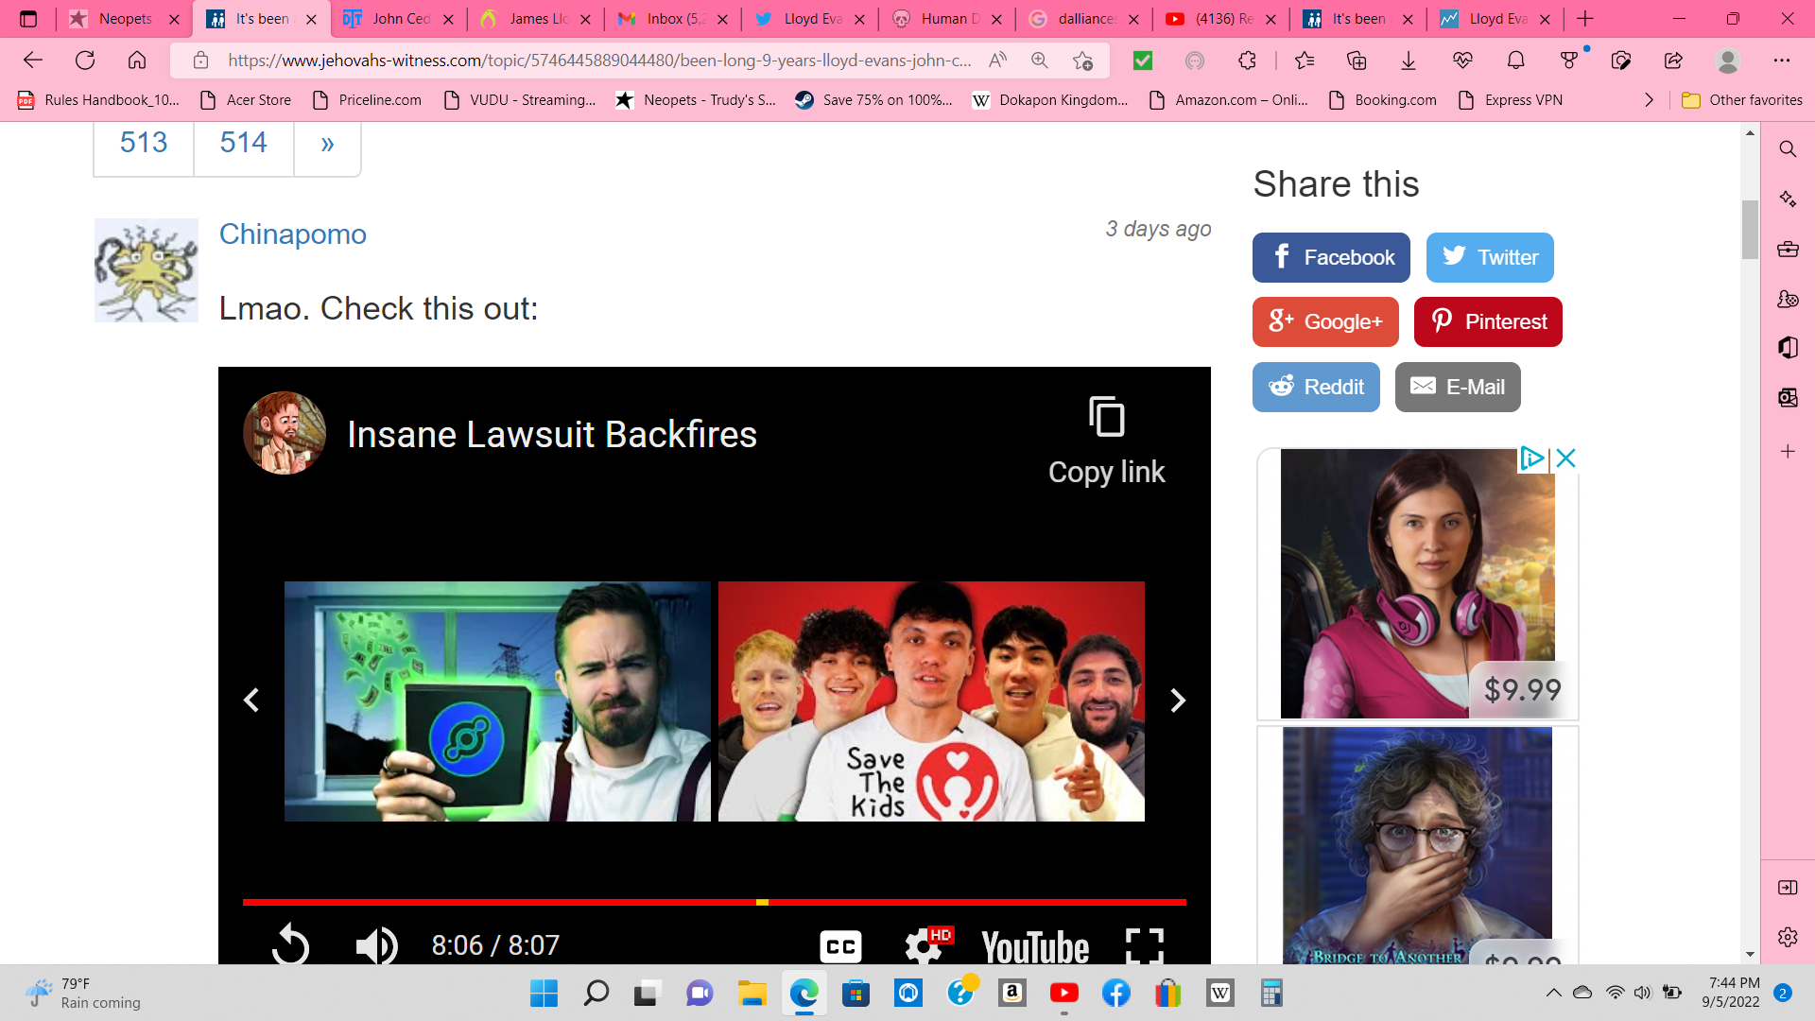Image resolution: width=1815 pixels, height=1021 pixels.
Task: Go to next pages with » button
Action: point(328,144)
